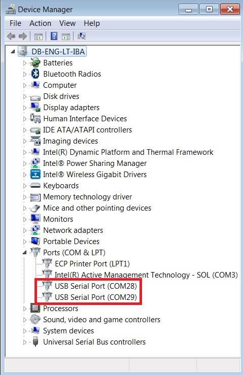Image resolution: width=243 pixels, height=375 pixels.
Task: Expand the Network adapters category
Action: (x=24, y=230)
